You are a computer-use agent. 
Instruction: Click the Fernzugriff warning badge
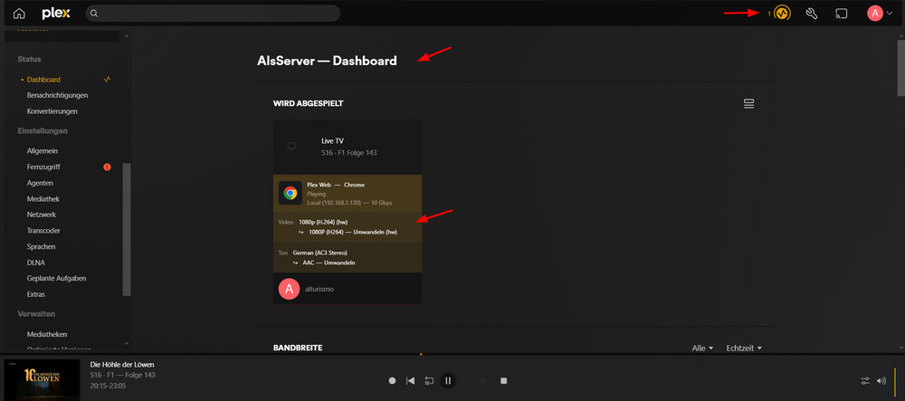107,167
